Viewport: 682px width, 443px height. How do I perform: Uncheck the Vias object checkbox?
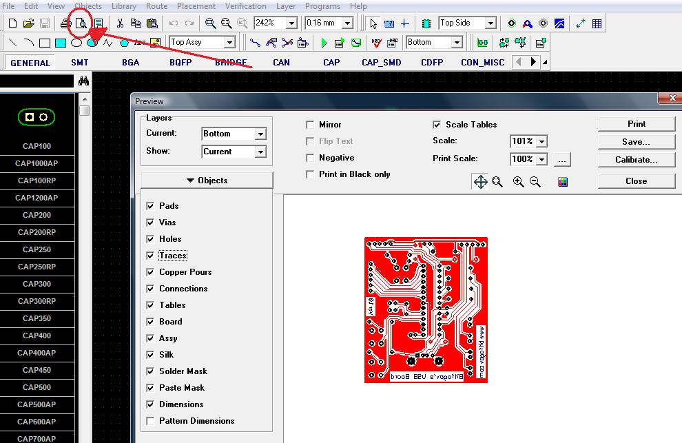tap(150, 223)
